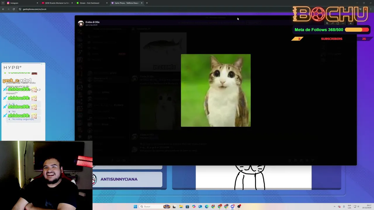This screenshot has height=210, width=374.
Task: Open the ESP LAA language switcher
Action: pyautogui.click(x=349, y=206)
